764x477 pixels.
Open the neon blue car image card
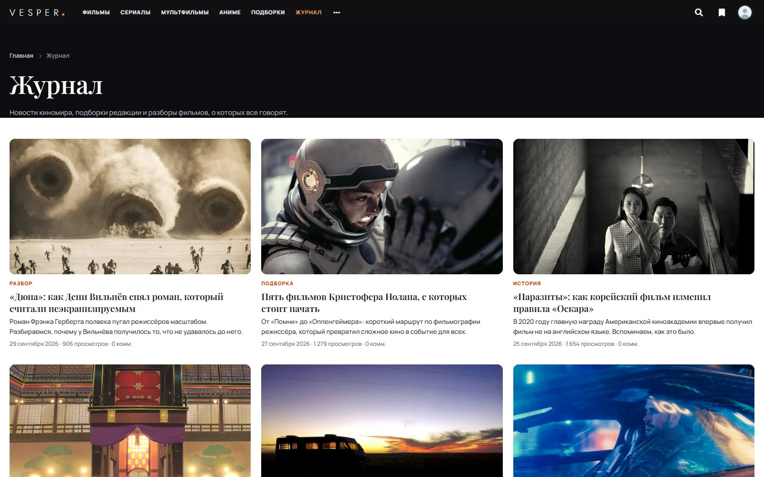[x=634, y=421]
